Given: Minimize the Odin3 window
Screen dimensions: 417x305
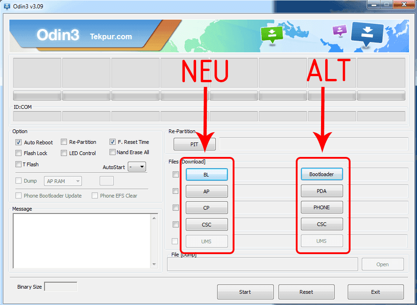Looking at the screenshot, I should 373,4.
